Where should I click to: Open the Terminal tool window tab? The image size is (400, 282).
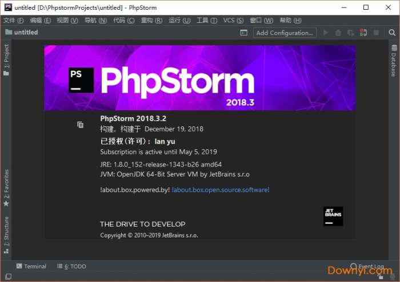point(31,266)
